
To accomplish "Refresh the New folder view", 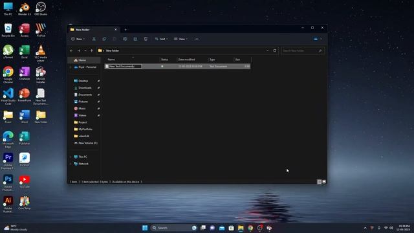I will (274, 50).
